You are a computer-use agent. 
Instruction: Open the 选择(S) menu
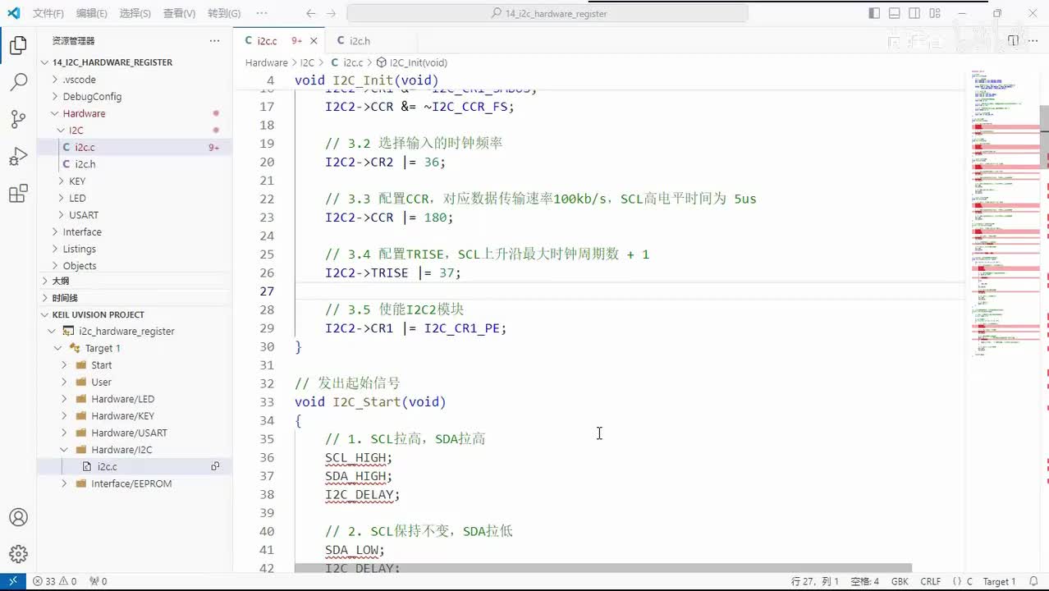[x=135, y=13]
